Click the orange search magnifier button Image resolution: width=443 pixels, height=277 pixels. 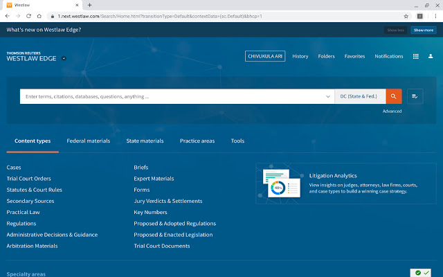394,97
